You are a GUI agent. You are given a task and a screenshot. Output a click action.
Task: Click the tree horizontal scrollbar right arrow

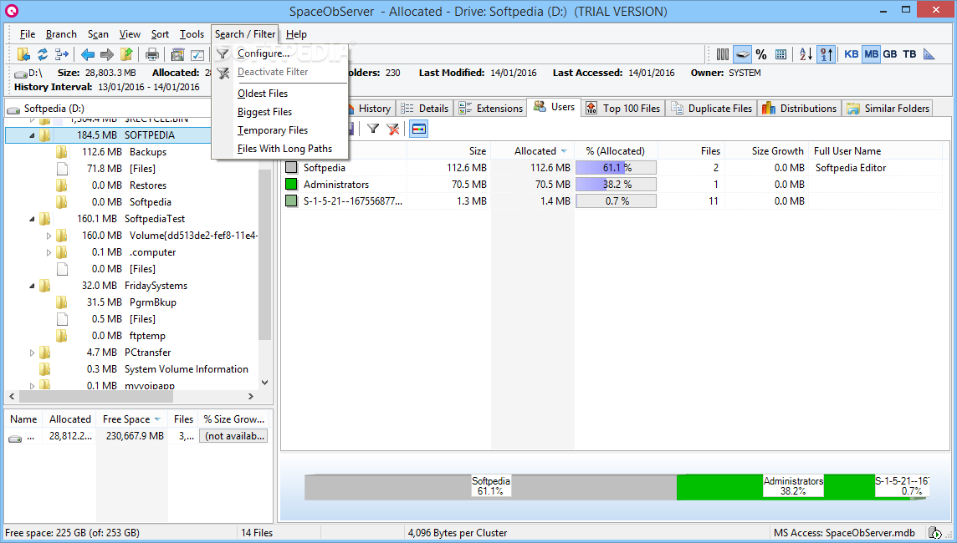251,396
